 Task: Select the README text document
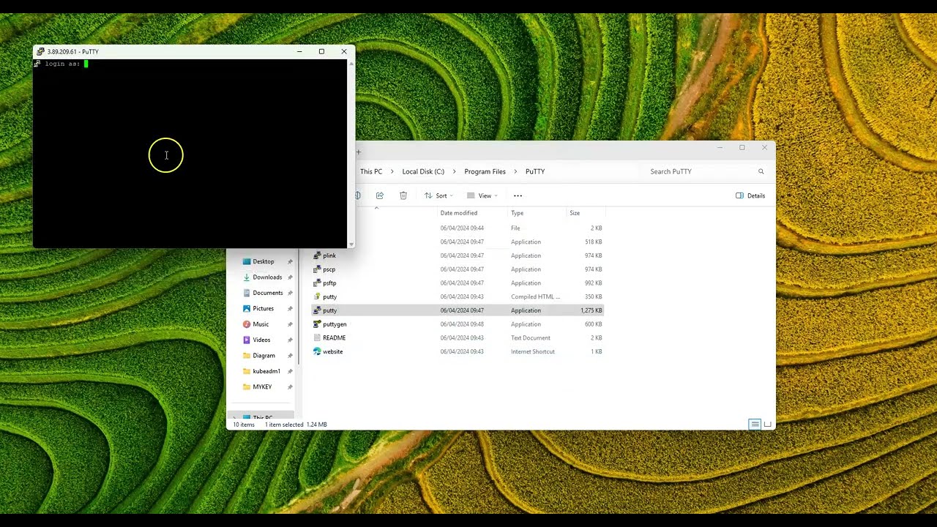(334, 338)
